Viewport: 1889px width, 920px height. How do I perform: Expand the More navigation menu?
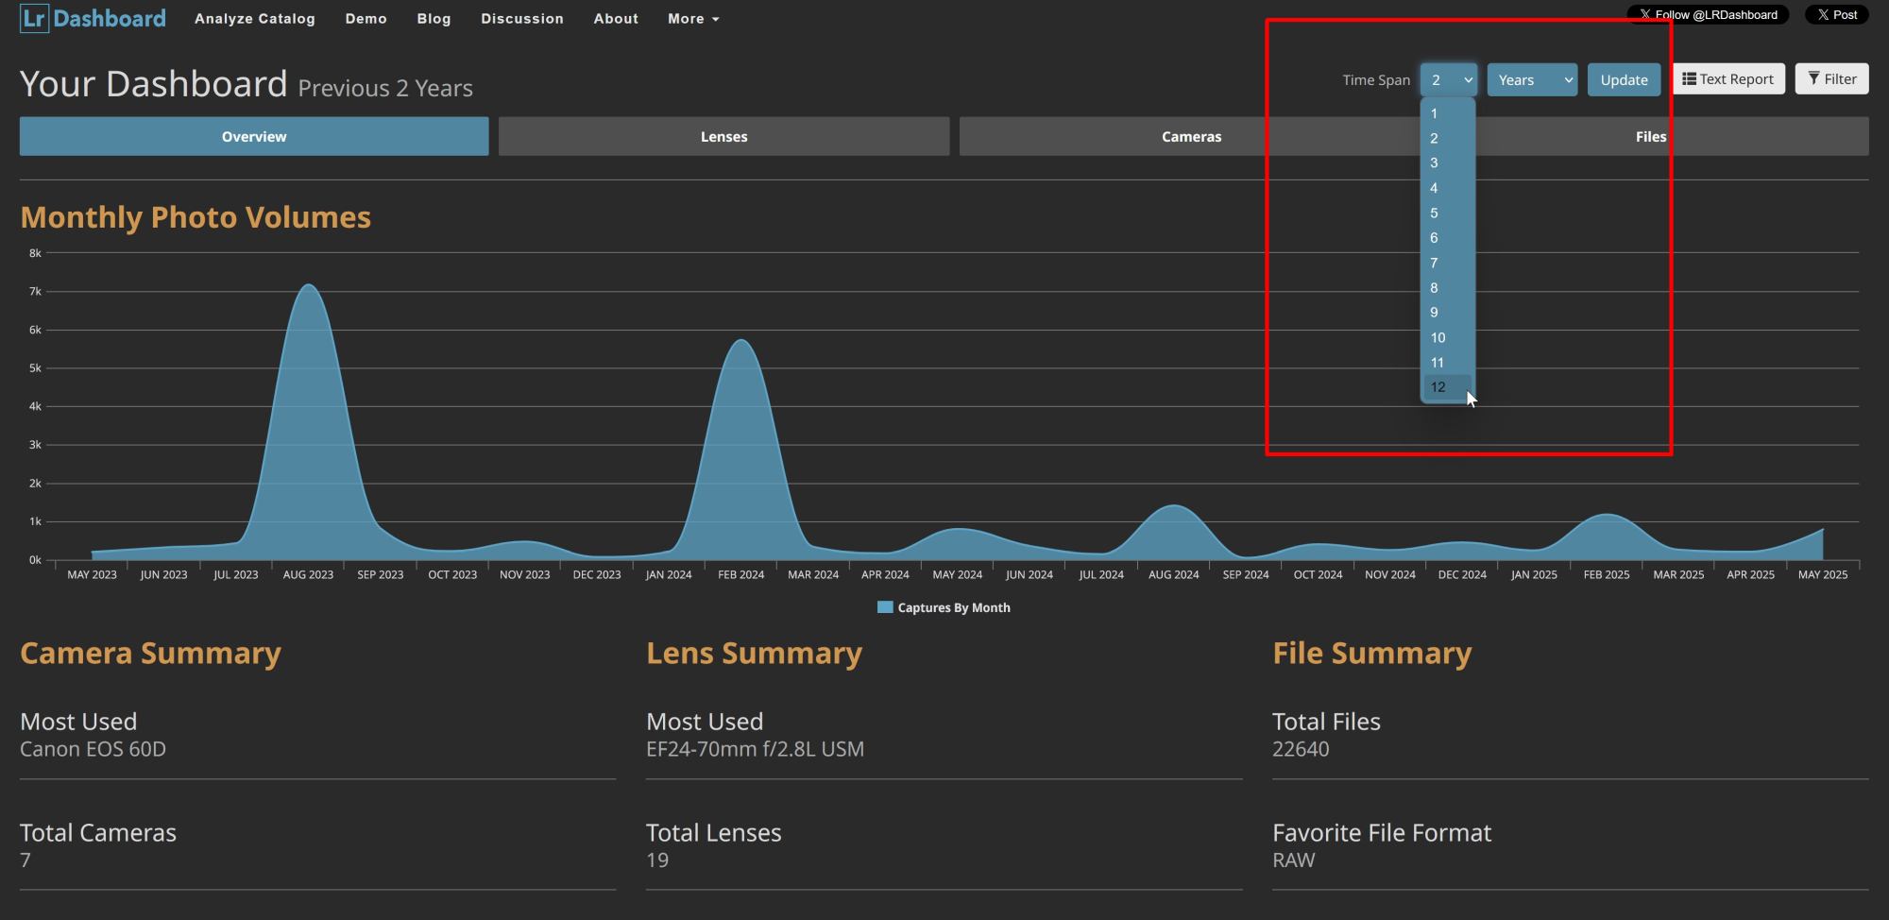pyautogui.click(x=693, y=19)
